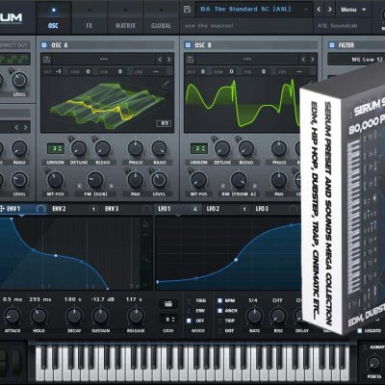Toggle OSC B on/off switch

(x=188, y=45)
